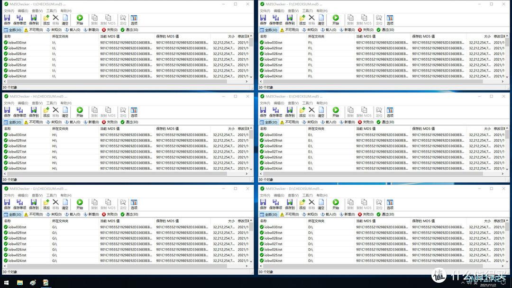This screenshot has height=288, width=512.
Task: Click 选项 (Options) icon in the G:\ window
Action: click(134, 204)
